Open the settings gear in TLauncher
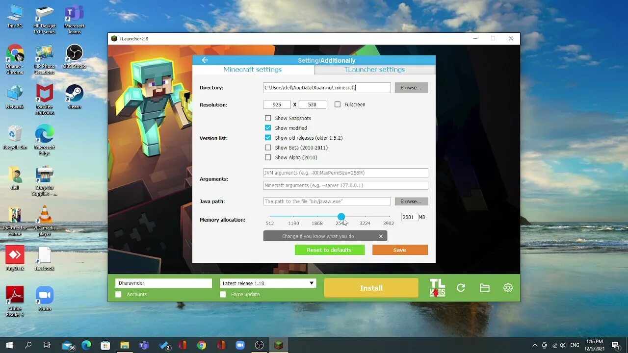Screen dimensions: 628x353 click(x=508, y=288)
